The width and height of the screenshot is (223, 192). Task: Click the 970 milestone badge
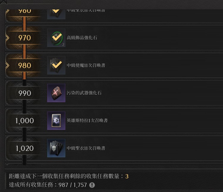(24, 38)
